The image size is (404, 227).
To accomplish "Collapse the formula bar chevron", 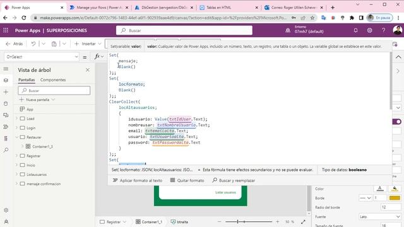I will 398,57.
